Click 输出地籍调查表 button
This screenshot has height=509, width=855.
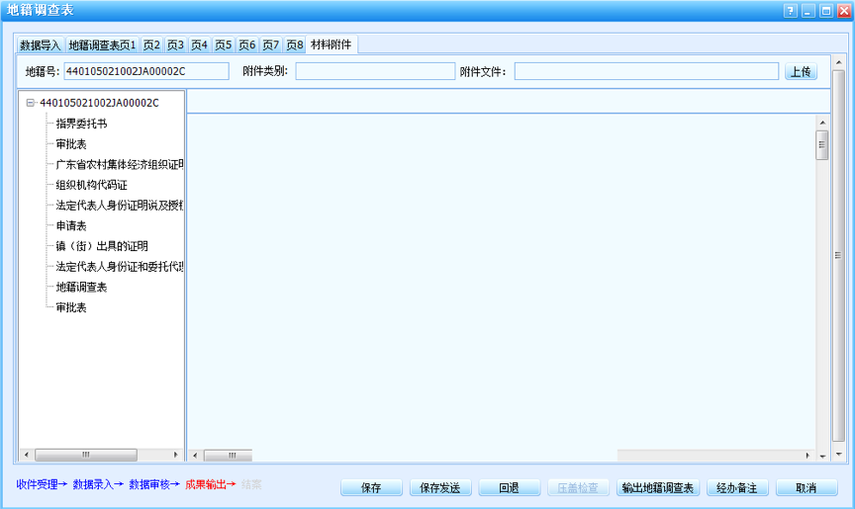658,488
